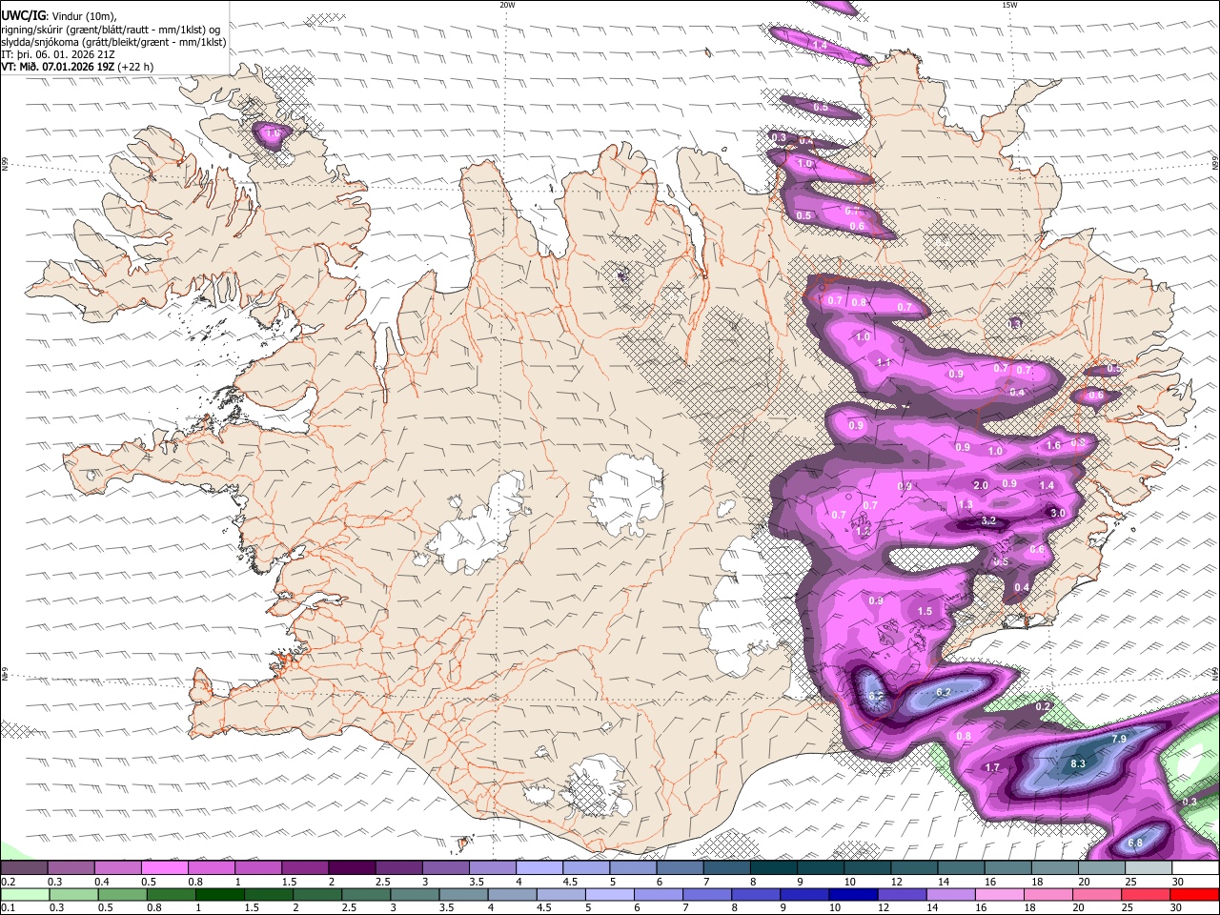Viewport: 1220px width, 915px height.
Task: Click the 8.3 precipitation value offshore southeast
Action: [x=1078, y=763]
